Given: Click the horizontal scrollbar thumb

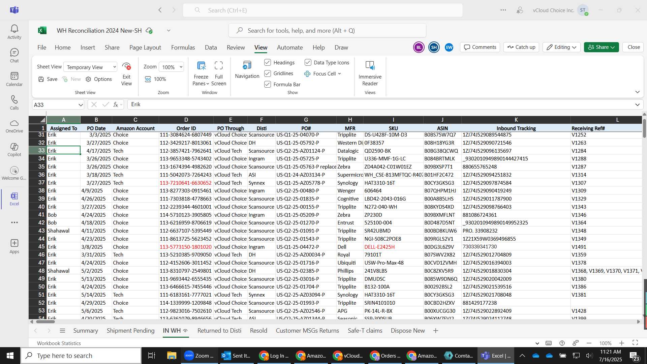Looking at the screenshot, I should (45, 322).
